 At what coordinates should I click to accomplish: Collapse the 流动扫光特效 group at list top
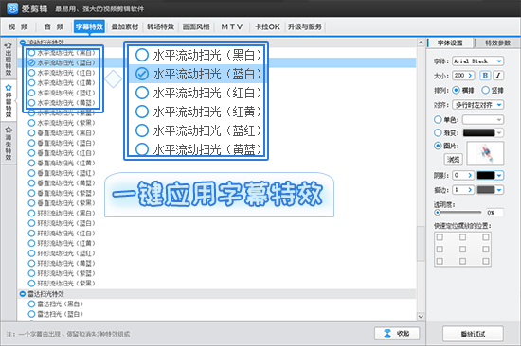click(23, 43)
